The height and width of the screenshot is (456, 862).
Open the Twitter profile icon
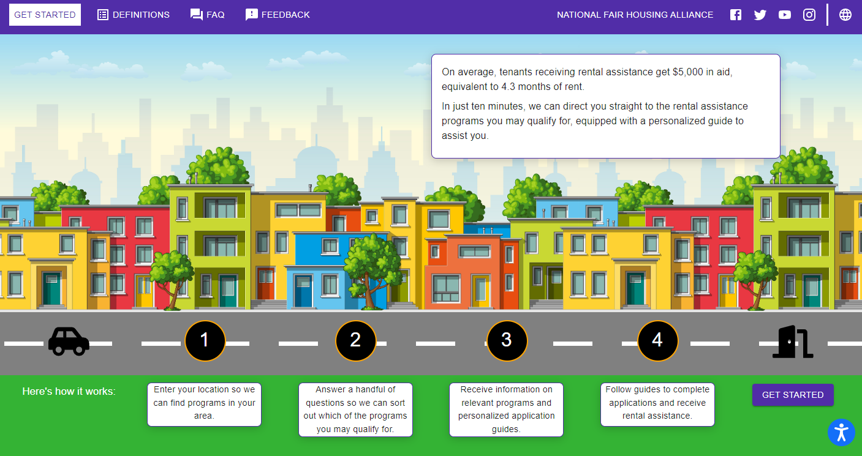tap(760, 15)
